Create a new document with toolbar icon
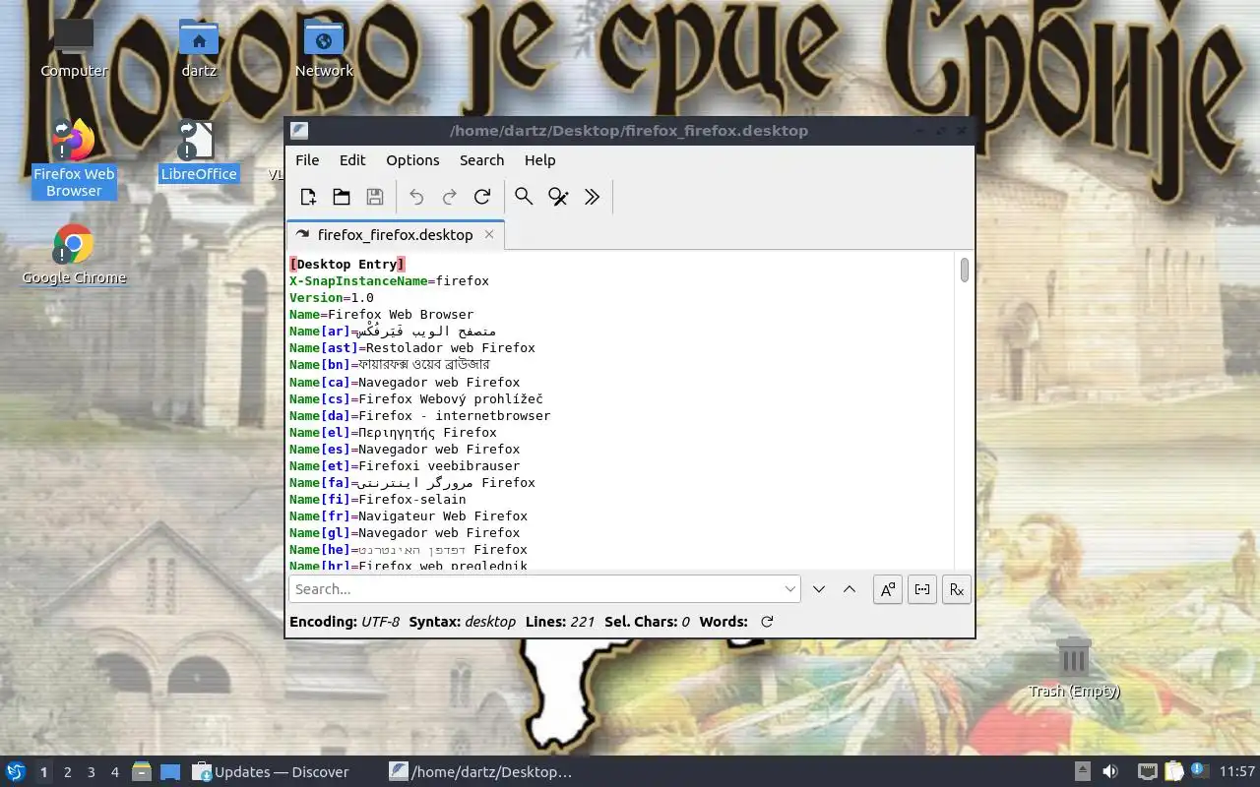Viewport: 1260px width, 787px height. click(308, 197)
